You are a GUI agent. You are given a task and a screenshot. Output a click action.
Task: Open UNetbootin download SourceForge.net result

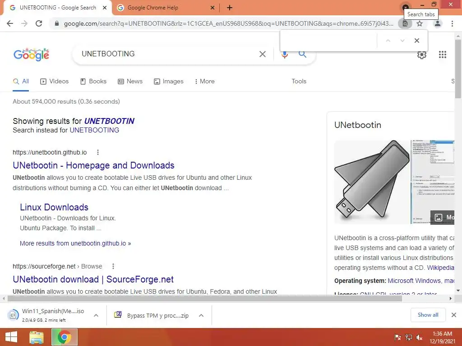[93, 279]
